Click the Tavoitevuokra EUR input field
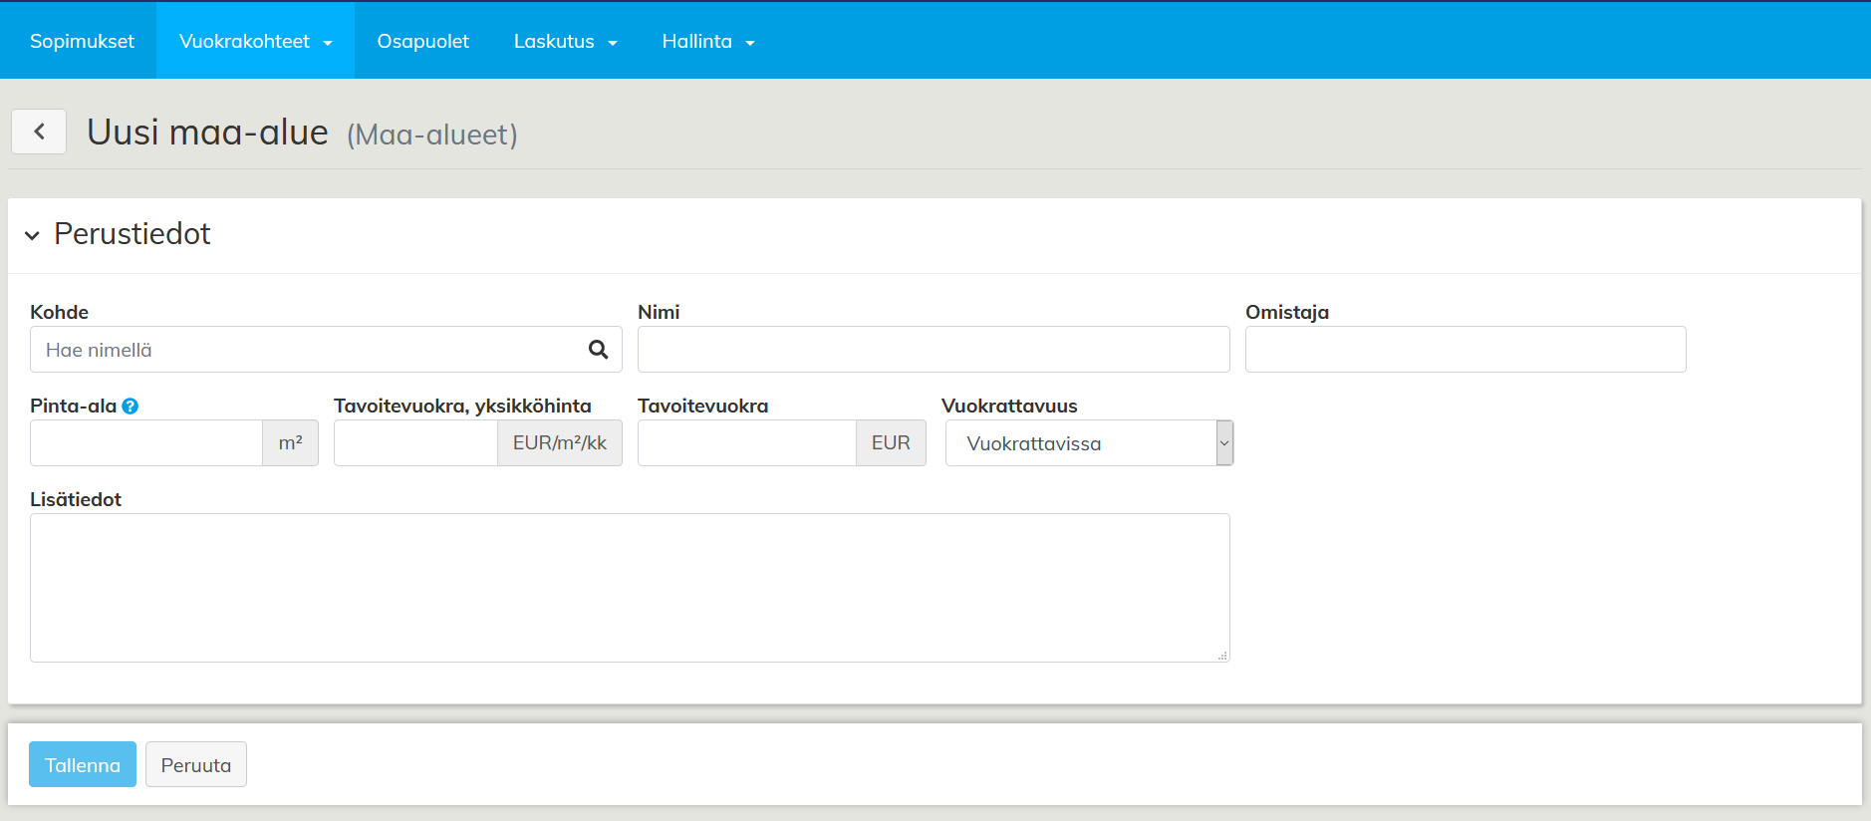Image resolution: width=1871 pixels, height=821 pixels. 746,443
